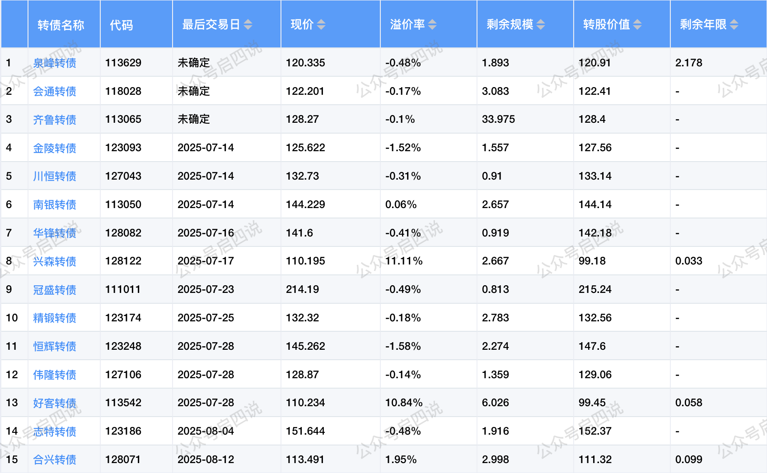This screenshot has height=473, width=767.
Task: Click sort arrows next to 剩余年限 header
Action: (x=734, y=24)
